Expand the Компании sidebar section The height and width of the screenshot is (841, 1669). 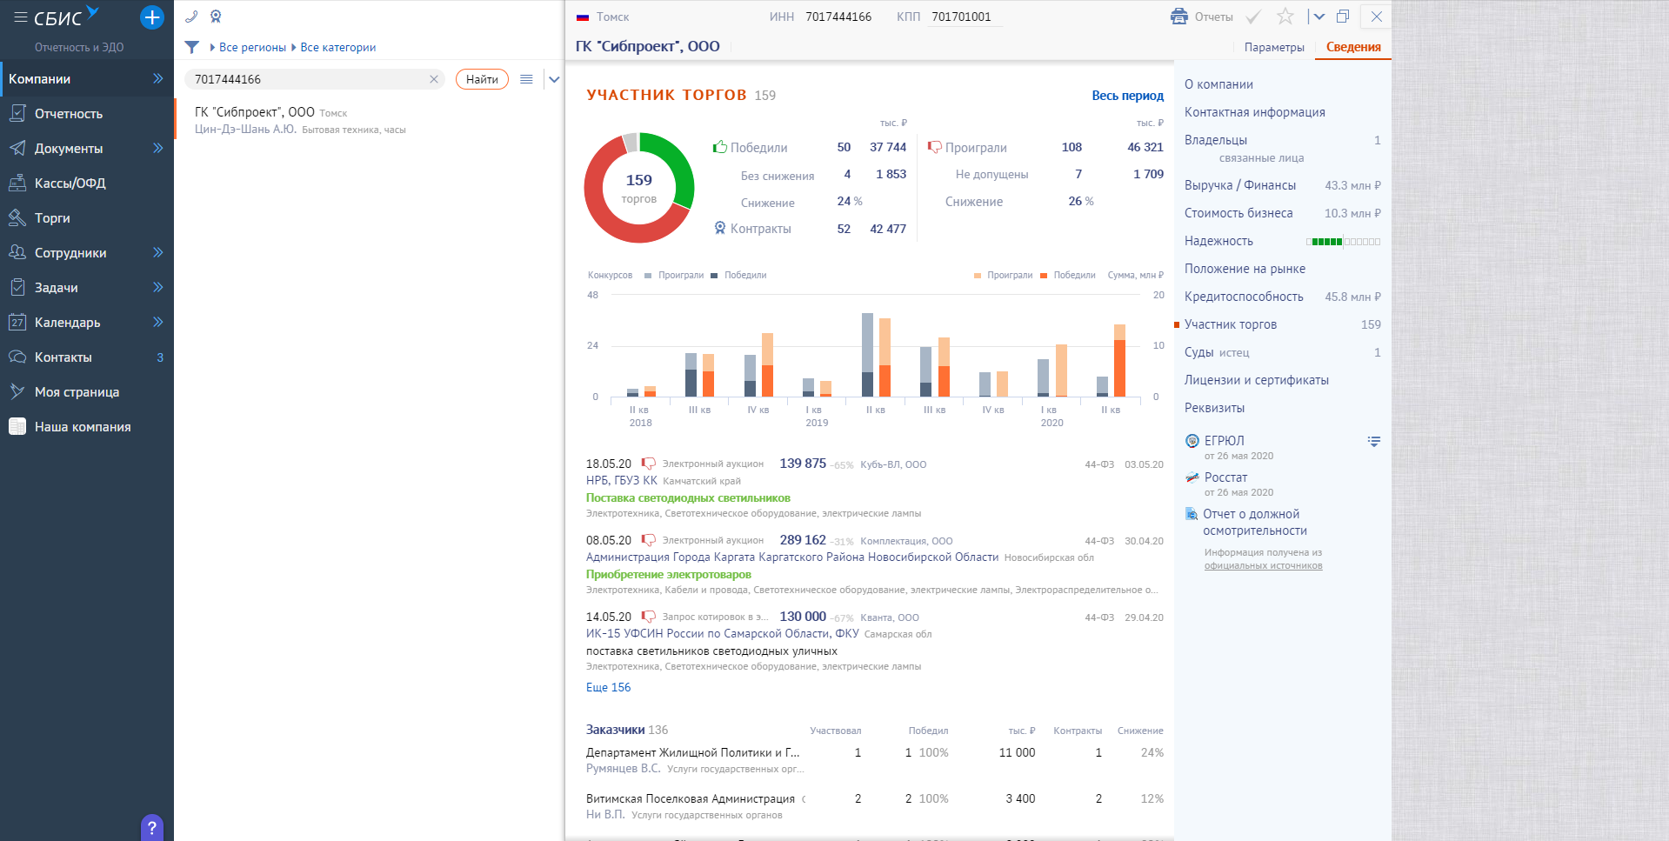(158, 79)
